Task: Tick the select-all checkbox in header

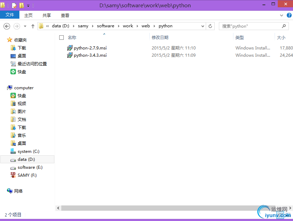Action: coord(62,37)
